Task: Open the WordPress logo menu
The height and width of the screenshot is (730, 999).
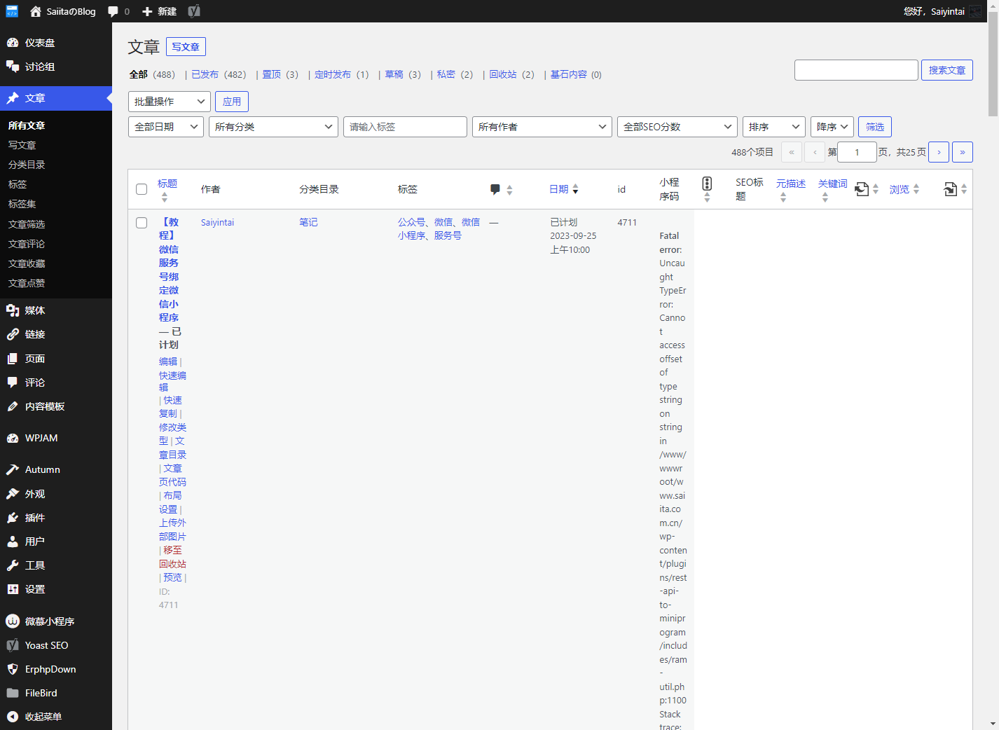Action: [11, 11]
